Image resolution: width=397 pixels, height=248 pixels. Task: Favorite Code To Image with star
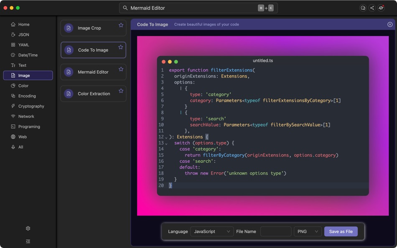(121, 47)
